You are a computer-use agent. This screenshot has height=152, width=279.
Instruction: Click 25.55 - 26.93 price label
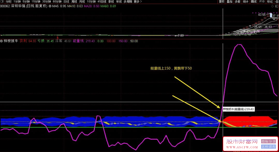(263, 27)
